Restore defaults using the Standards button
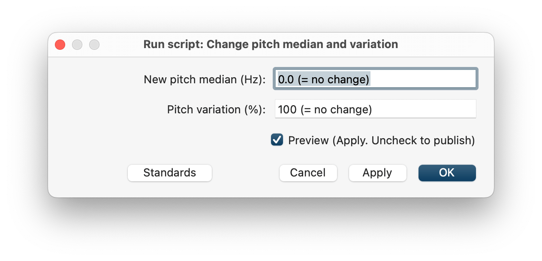This screenshot has width=542, height=261. (x=169, y=173)
